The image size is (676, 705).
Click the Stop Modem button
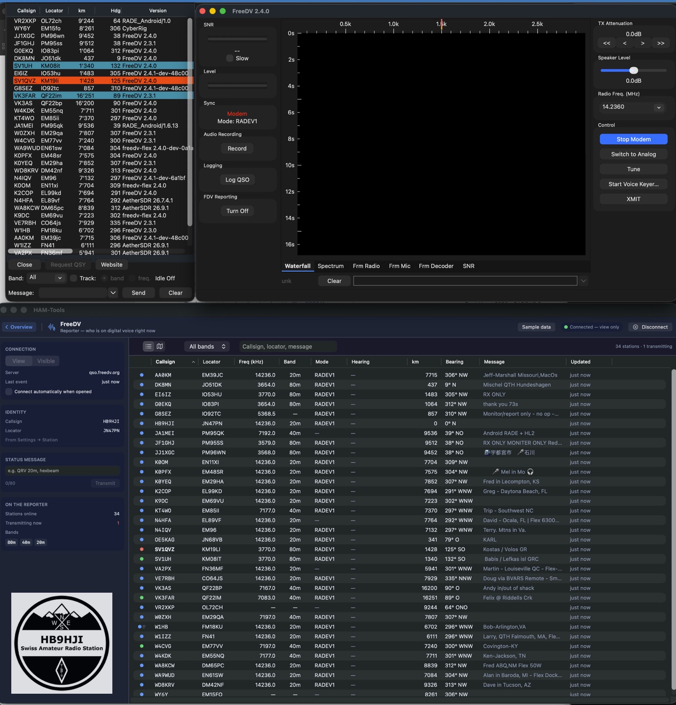coord(633,139)
